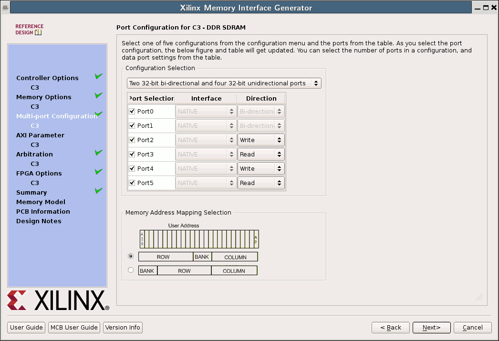Open the MCB User Guide
The height and width of the screenshot is (341, 499).
(x=74, y=328)
